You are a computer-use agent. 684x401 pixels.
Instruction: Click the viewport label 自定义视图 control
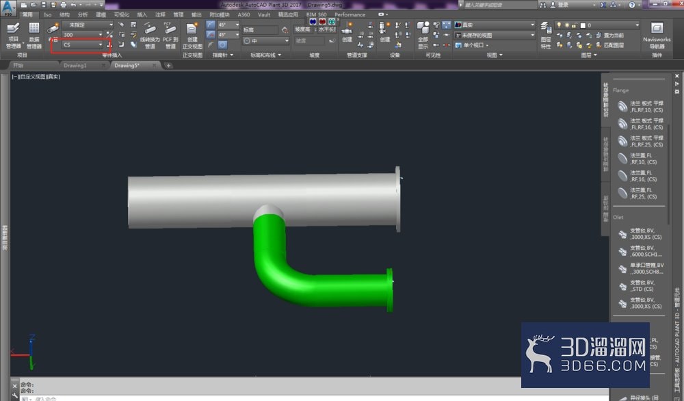click(34, 77)
